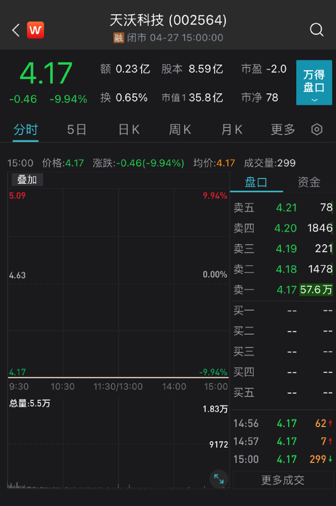Expand the chart to fullscreen icon

(x=219, y=479)
